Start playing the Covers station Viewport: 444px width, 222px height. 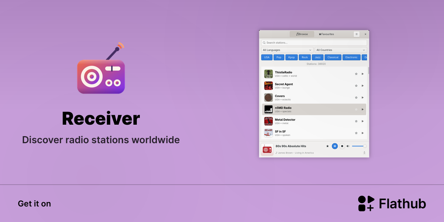coord(363,97)
